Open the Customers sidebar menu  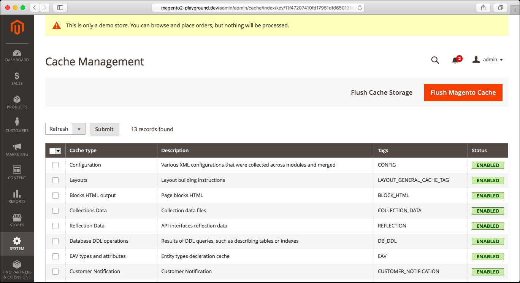[x=17, y=126]
